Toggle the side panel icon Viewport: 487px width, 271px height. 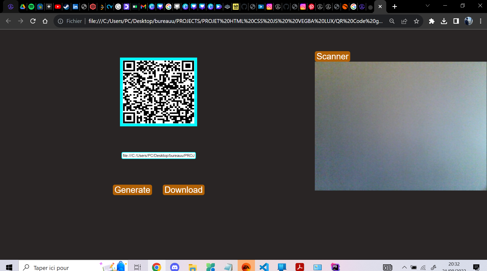(x=456, y=21)
